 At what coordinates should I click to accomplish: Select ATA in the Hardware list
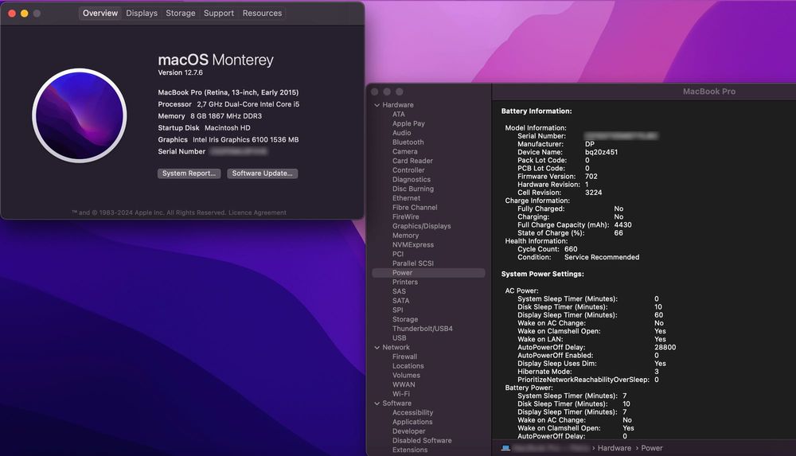pos(399,115)
